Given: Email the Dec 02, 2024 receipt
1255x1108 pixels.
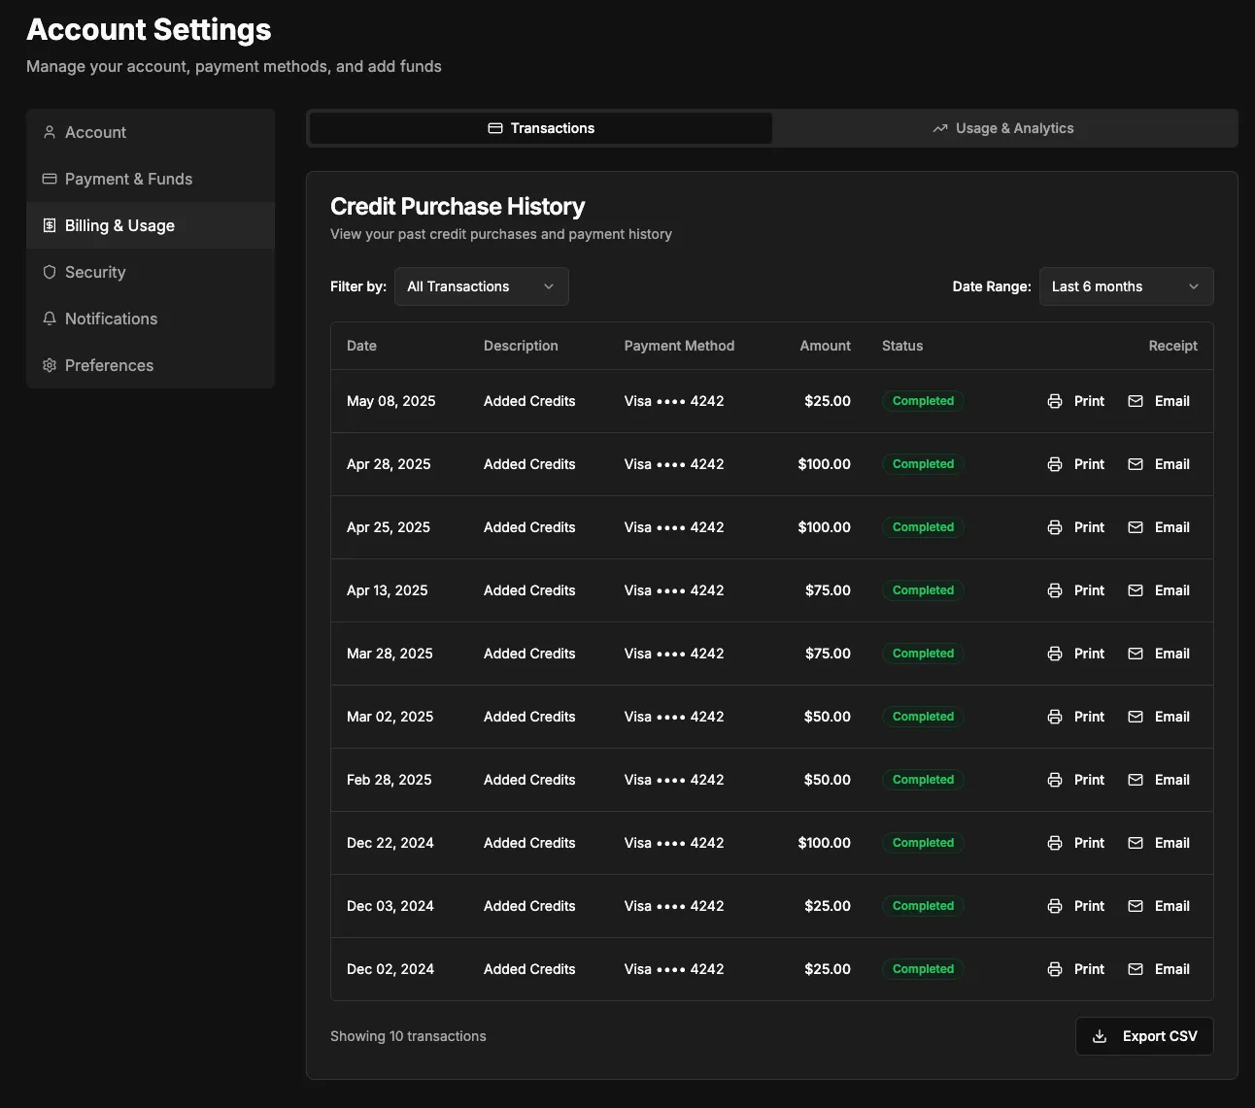Looking at the screenshot, I should 1159,969.
